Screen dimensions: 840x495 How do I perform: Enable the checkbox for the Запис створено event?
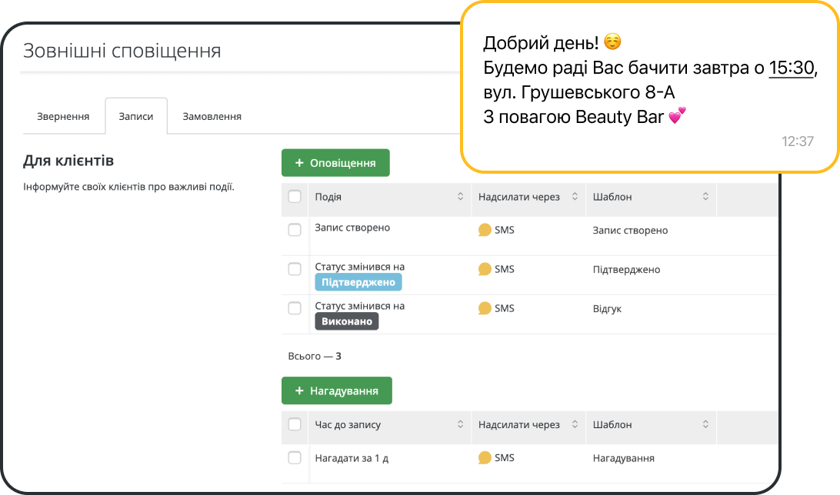coord(295,228)
